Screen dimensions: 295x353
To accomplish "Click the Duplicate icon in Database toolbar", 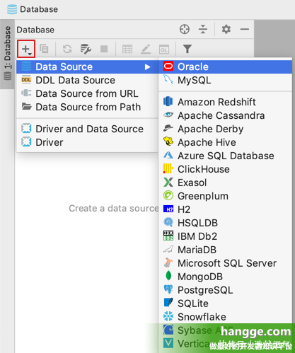I will (x=44, y=49).
